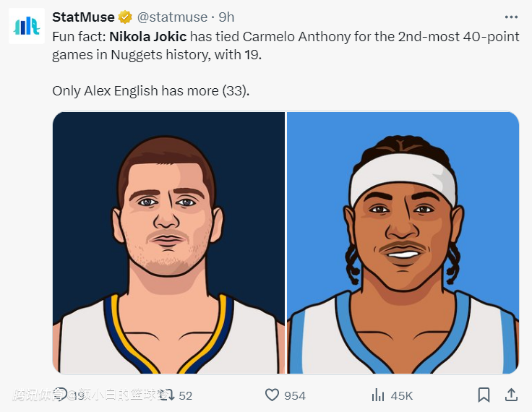532x412 pixels.
Task: Bookmark this StatMuse tweet
Action: [484, 395]
